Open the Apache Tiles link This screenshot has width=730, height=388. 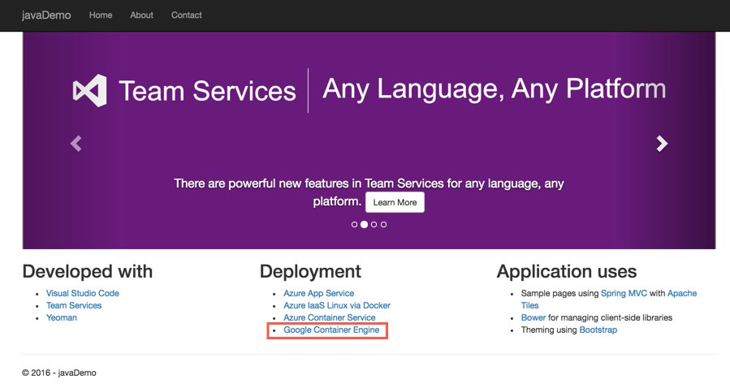(682, 293)
